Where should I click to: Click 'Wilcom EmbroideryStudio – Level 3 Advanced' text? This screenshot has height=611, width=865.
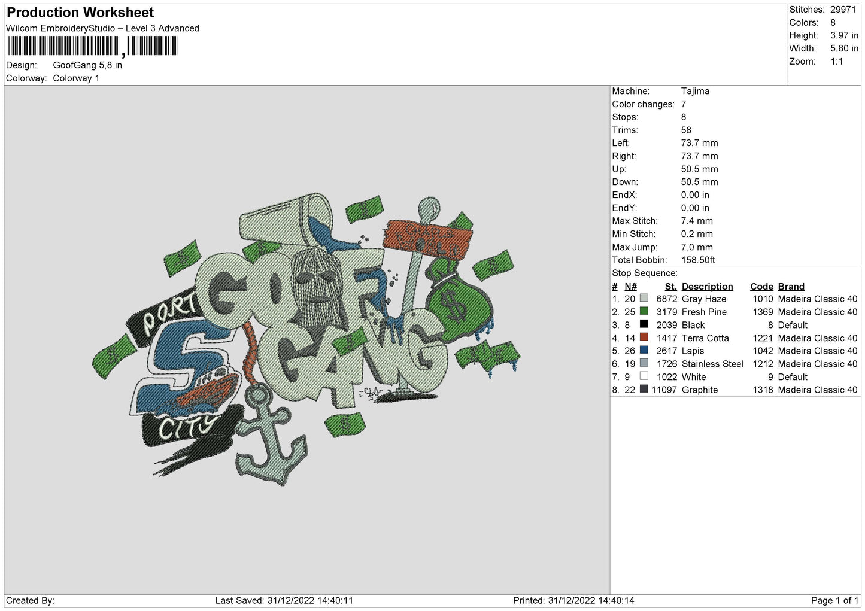102,28
